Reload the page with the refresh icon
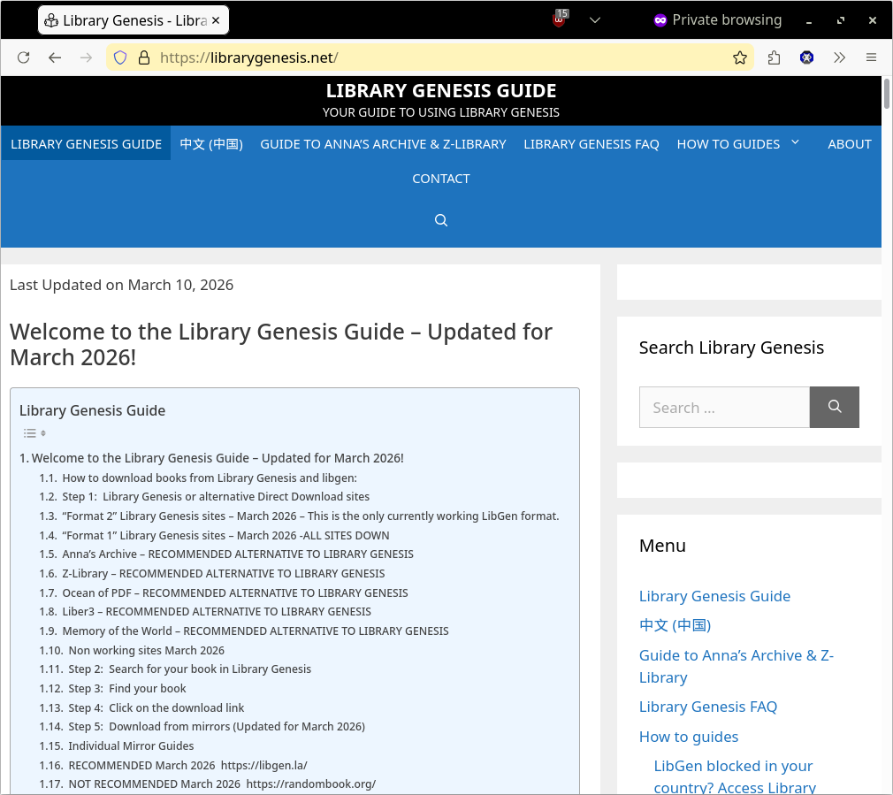This screenshot has width=893, height=795. tap(24, 57)
